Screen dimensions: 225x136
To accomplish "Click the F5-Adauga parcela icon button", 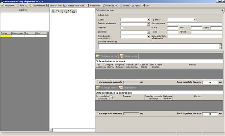I will (107, 56).
